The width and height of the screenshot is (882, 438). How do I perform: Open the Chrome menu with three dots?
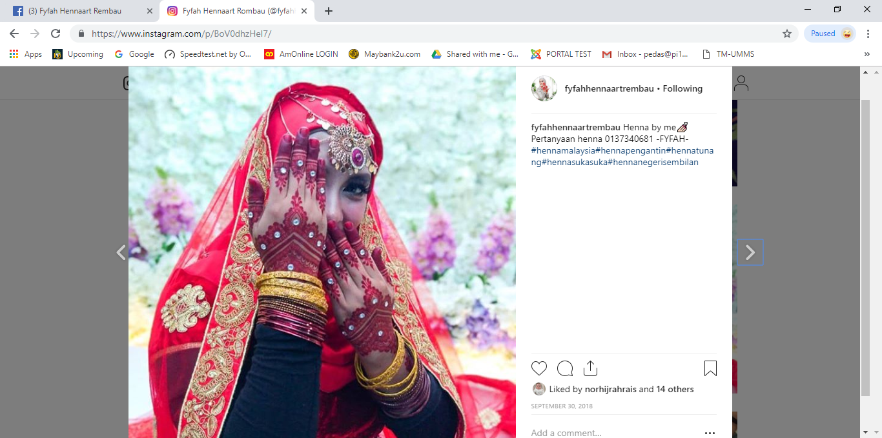click(x=867, y=34)
